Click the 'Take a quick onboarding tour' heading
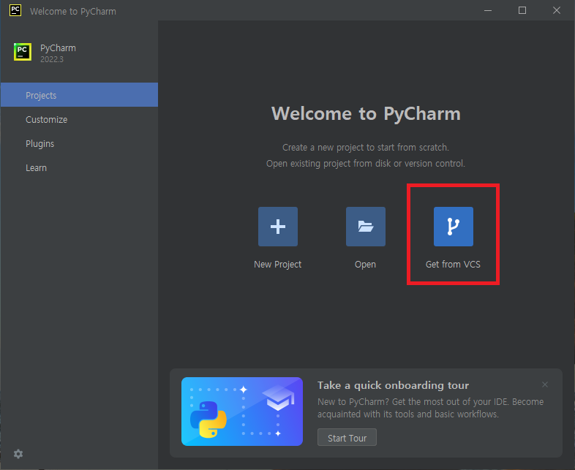 coord(393,385)
